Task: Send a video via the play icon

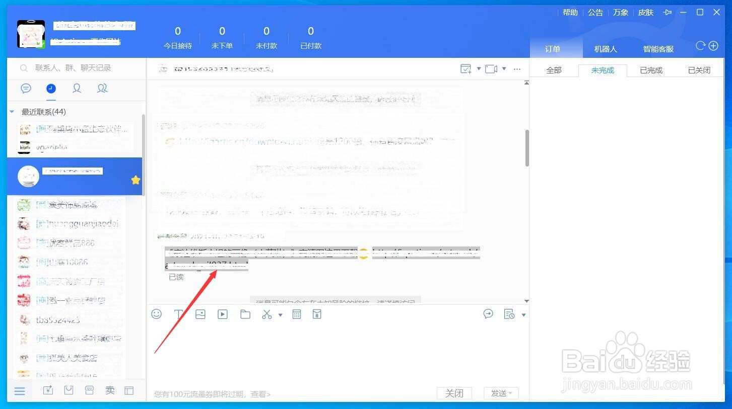Action: tap(223, 314)
